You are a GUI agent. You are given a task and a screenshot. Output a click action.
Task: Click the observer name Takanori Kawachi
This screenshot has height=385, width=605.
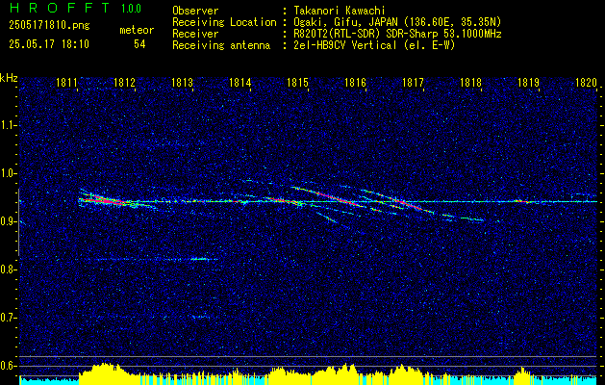click(x=339, y=11)
